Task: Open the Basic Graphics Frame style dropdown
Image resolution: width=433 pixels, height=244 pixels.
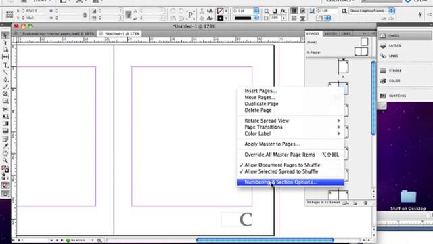Action: tap(392, 11)
